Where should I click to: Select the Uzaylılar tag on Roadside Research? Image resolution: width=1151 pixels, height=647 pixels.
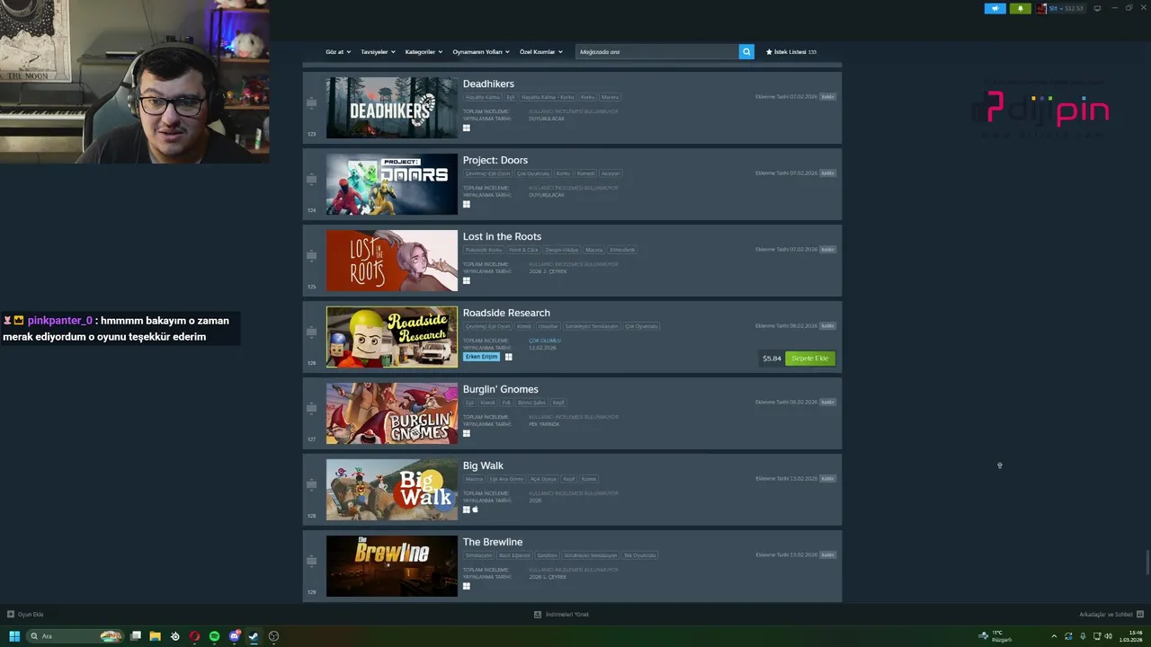(x=549, y=326)
